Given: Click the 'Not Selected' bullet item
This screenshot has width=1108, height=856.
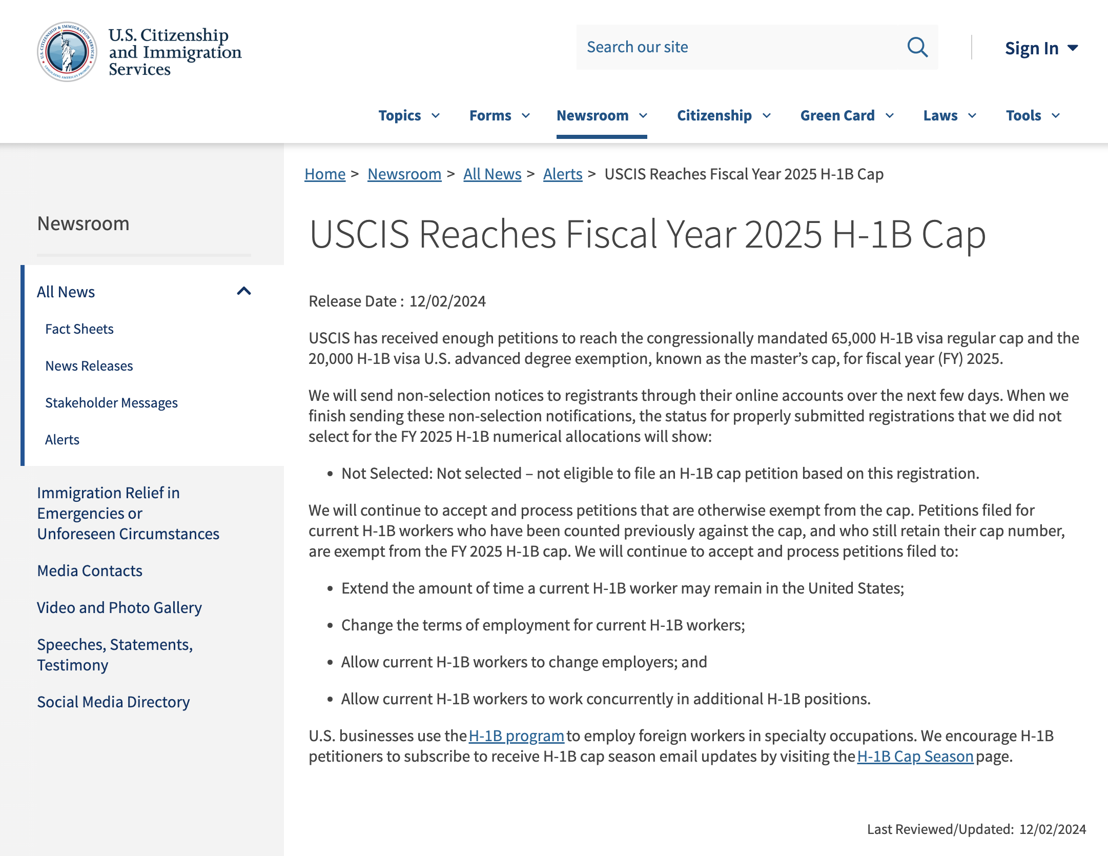Looking at the screenshot, I should tap(660, 474).
